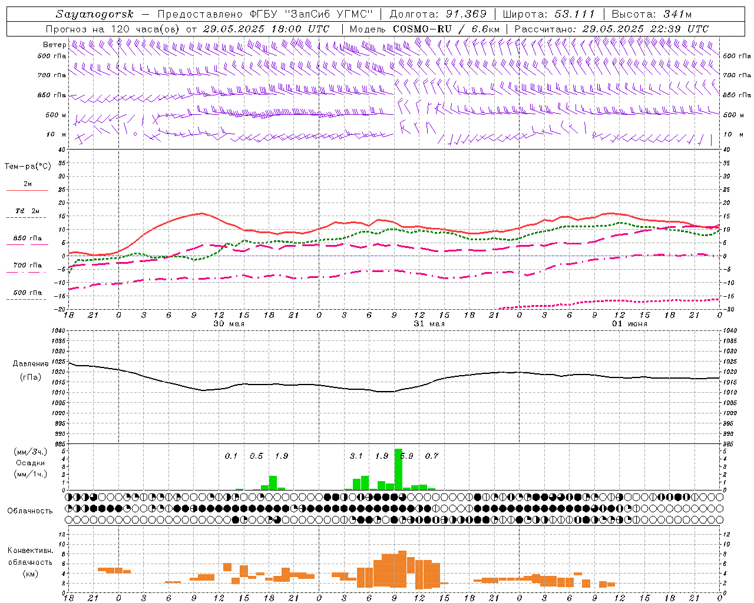Image resolution: width=754 pixels, height=603 pixels.
Task: Click the 'Широта: 53.111' header field
Action: [549, 14]
